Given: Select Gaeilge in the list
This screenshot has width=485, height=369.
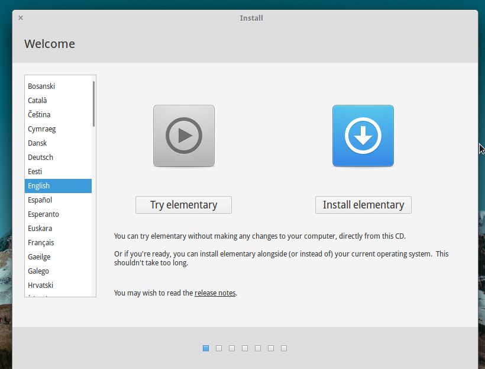Looking at the screenshot, I should pos(58,257).
